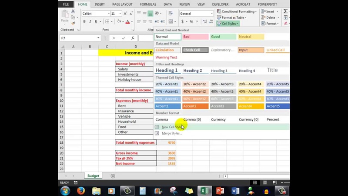Apply Percent Style format
The height and width of the screenshot is (196, 348).
191,21
